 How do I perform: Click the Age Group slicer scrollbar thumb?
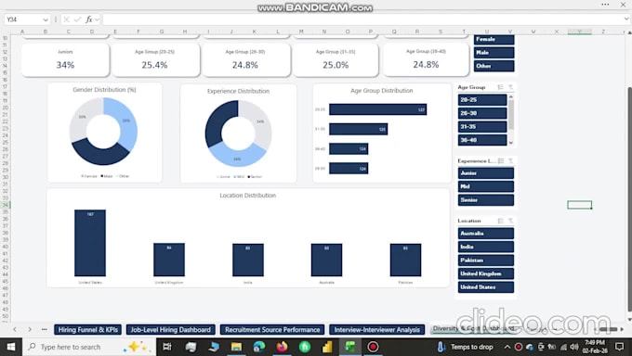point(511,115)
